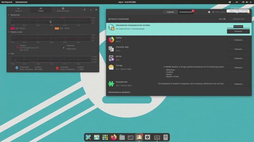The width and height of the screenshot is (254, 142).
Task: Click the tray icon left of the language indicator
Action: click(230, 2)
